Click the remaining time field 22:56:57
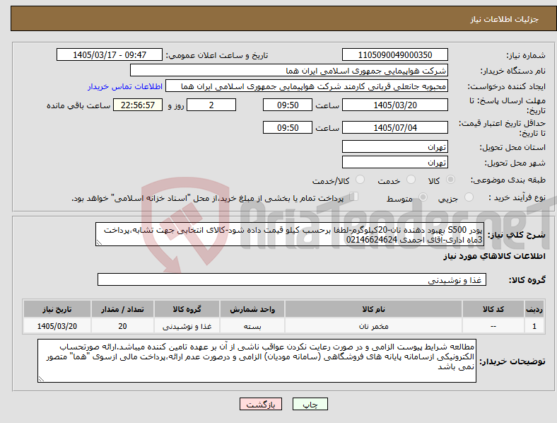The height and width of the screenshot is (423, 557). pos(138,105)
